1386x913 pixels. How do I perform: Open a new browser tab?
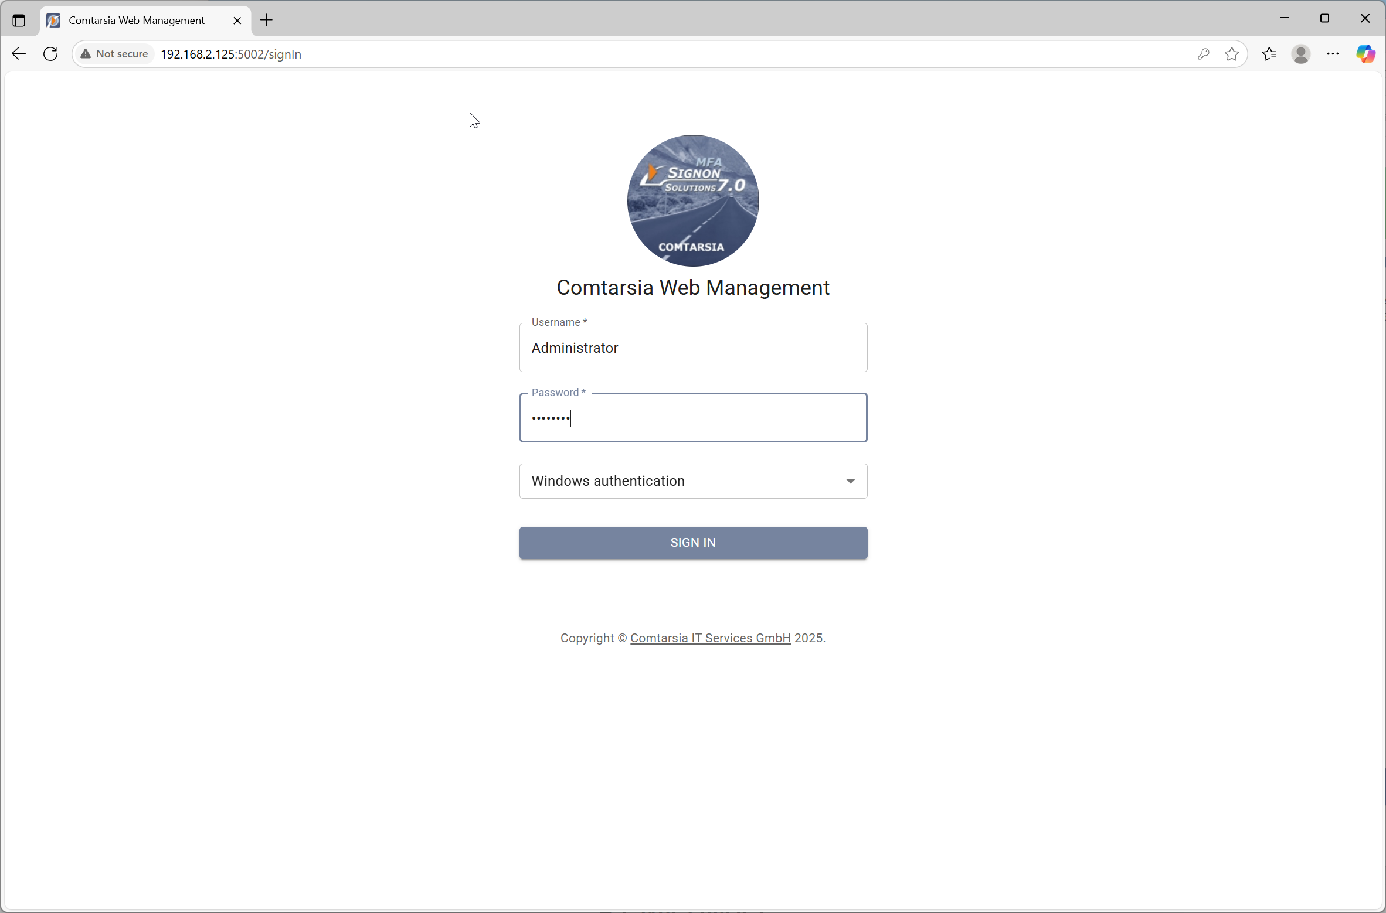click(267, 21)
